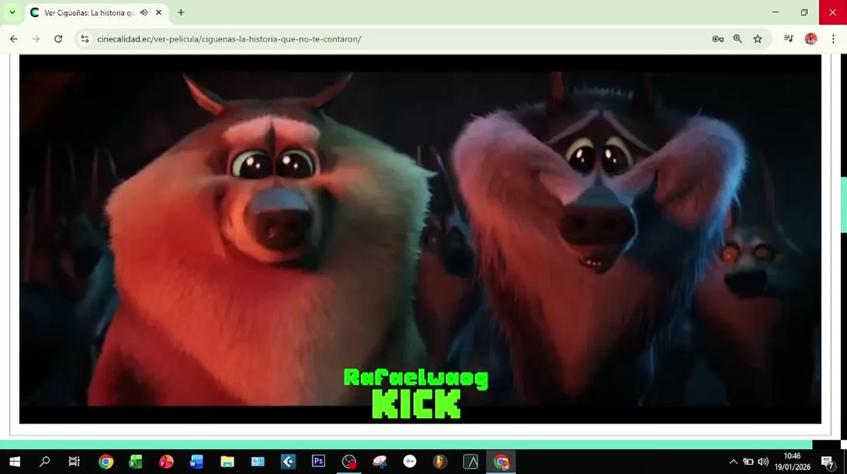Screen dimensions: 847x474
Task: Open a new tab with the plus button
Action: [181, 13]
